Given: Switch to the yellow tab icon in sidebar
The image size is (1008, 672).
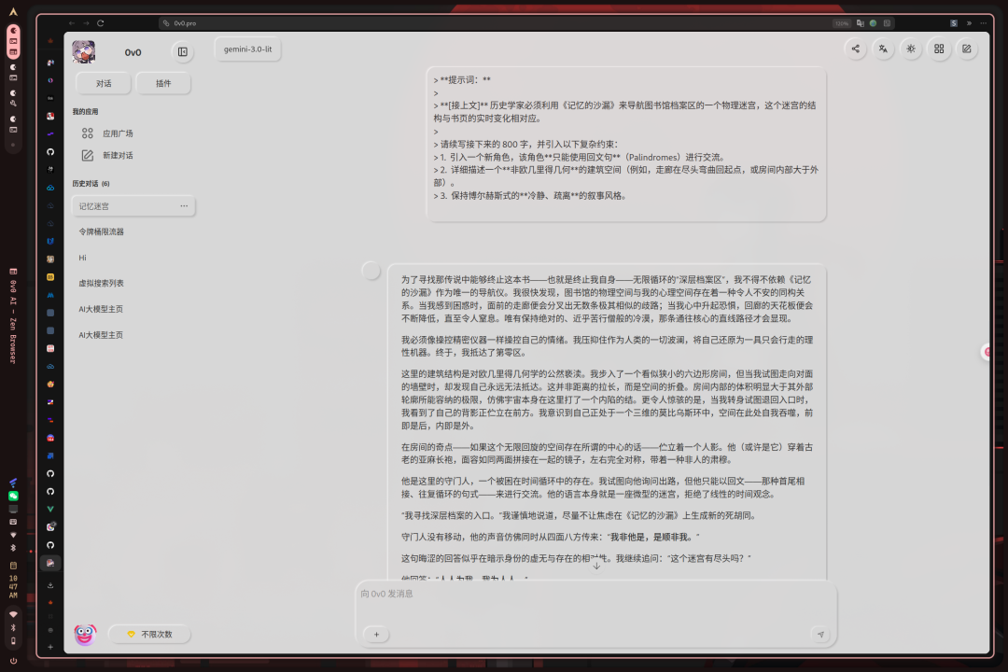Looking at the screenshot, I should pyautogui.click(x=50, y=277).
